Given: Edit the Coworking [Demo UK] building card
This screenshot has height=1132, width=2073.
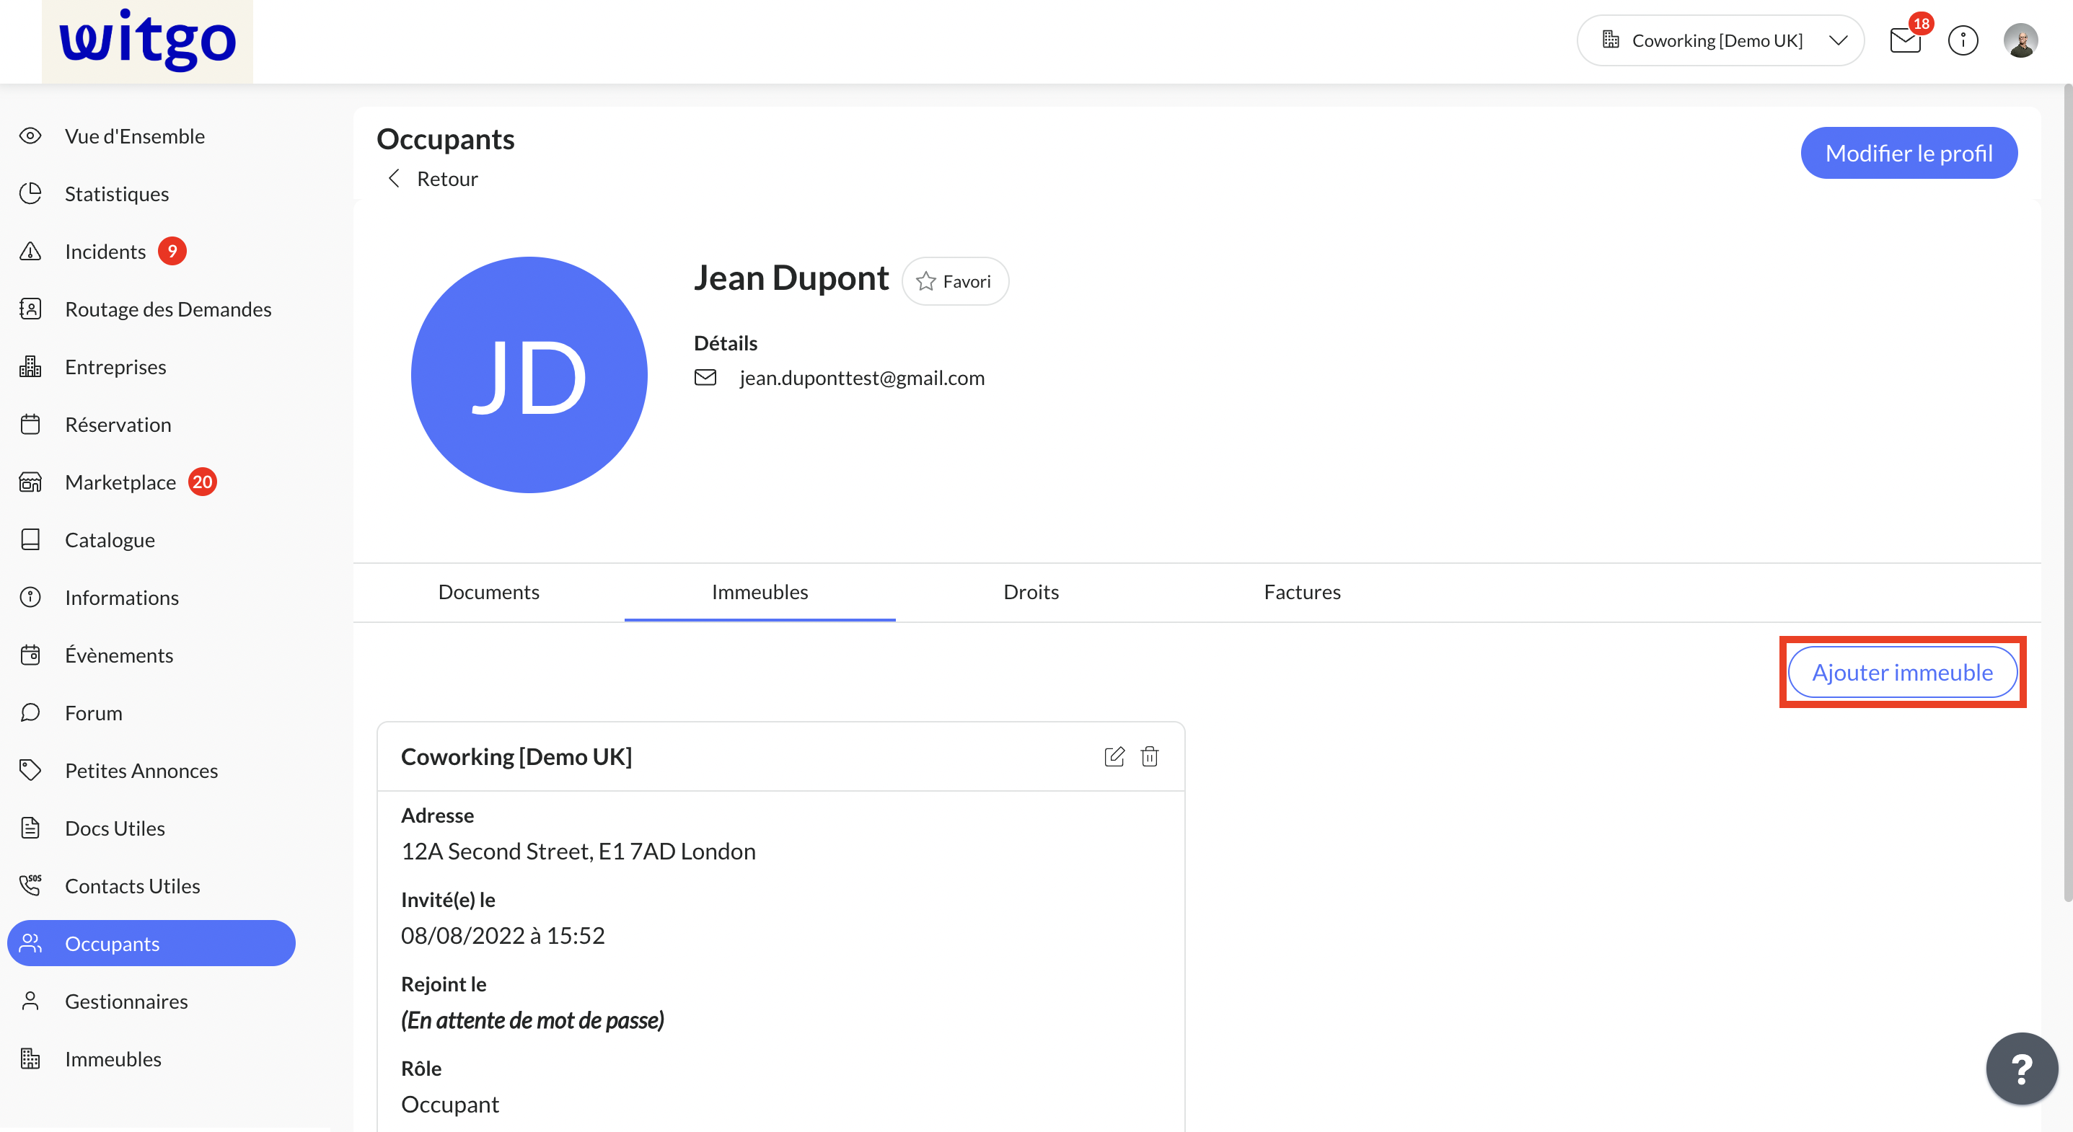Looking at the screenshot, I should pyautogui.click(x=1114, y=756).
